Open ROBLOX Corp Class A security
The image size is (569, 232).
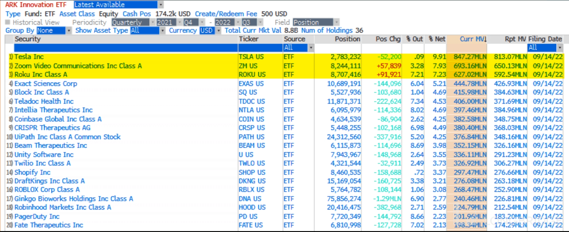pyautogui.click(x=47, y=190)
